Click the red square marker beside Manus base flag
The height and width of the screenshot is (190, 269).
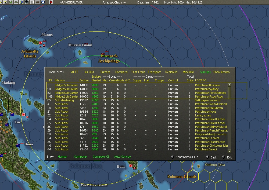[44, 46]
